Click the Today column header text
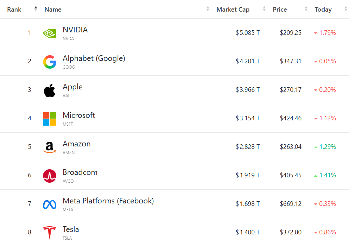This screenshot has height=246, width=349. (323, 10)
